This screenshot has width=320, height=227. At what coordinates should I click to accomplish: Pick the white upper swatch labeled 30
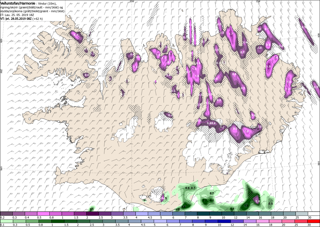click(314, 214)
